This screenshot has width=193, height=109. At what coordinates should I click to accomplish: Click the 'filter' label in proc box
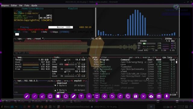pos(103,58)
